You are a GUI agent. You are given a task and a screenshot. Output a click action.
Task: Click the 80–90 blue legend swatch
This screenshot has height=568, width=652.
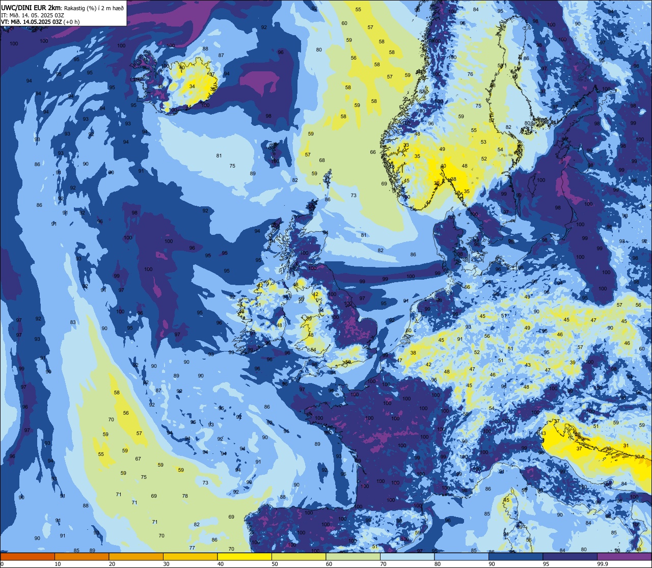click(461, 556)
